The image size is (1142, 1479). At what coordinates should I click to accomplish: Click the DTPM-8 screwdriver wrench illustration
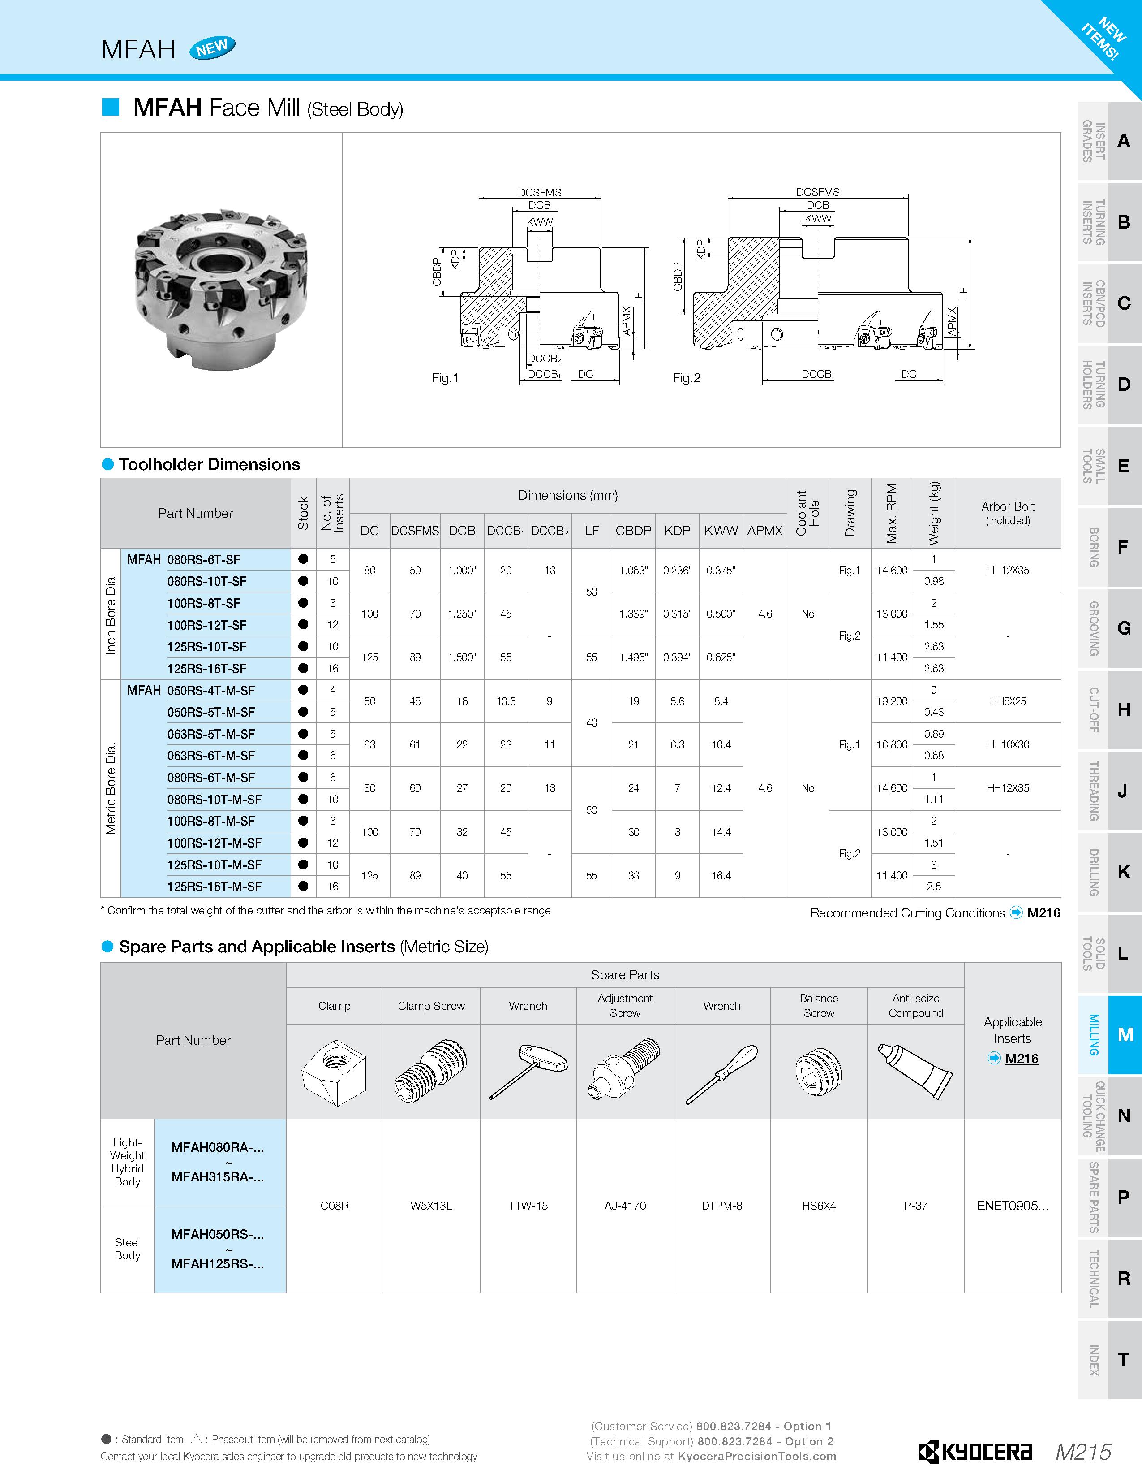click(721, 1074)
